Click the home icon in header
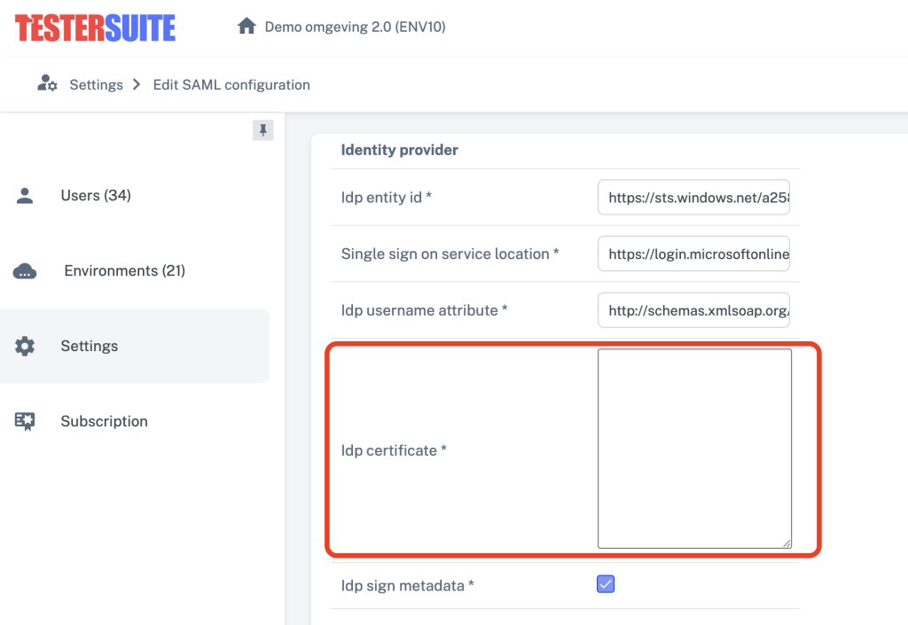This screenshot has height=625, width=908. [247, 27]
